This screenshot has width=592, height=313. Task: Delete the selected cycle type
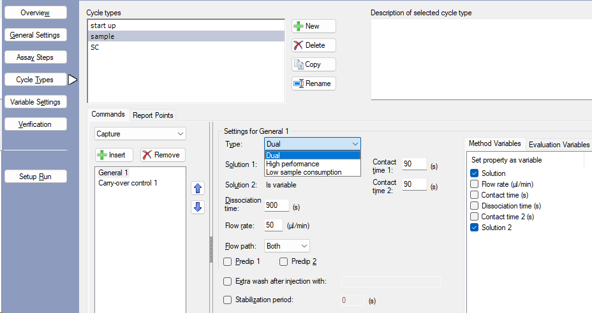click(x=313, y=45)
